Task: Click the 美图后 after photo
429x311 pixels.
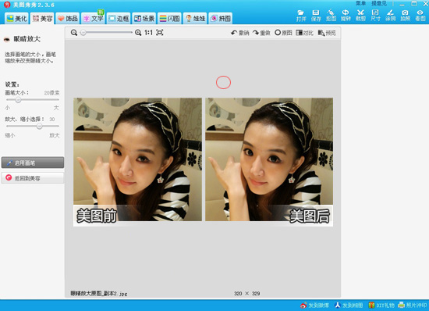Action: click(x=269, y=162)
